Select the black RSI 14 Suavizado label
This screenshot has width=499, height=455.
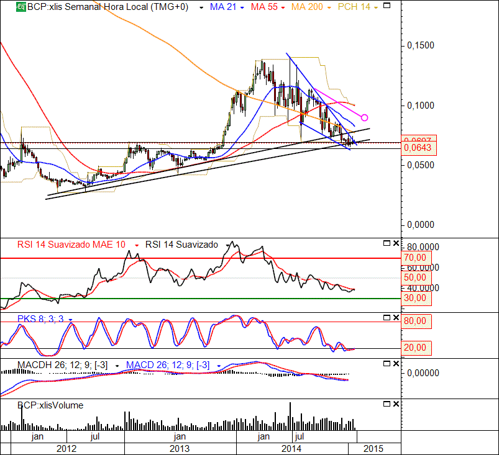(x=181, y=245)
